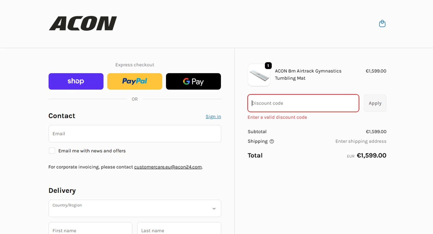This screenshot has width=433, height=234.
Task: Choose PayPal express checkout
Action: pyautogui.click(x=135, y=81)
